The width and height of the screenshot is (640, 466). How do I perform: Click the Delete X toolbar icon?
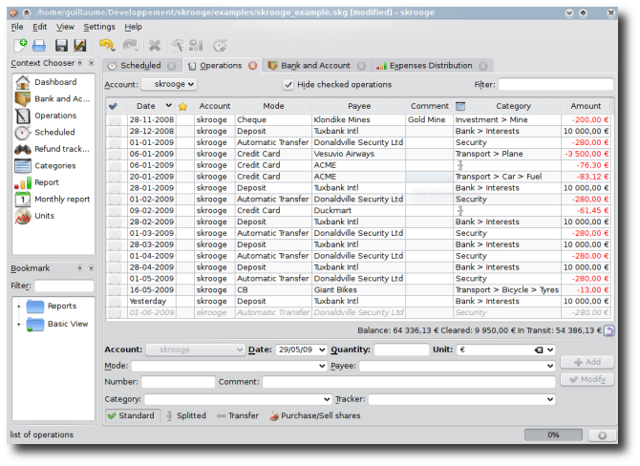point(155,45)
